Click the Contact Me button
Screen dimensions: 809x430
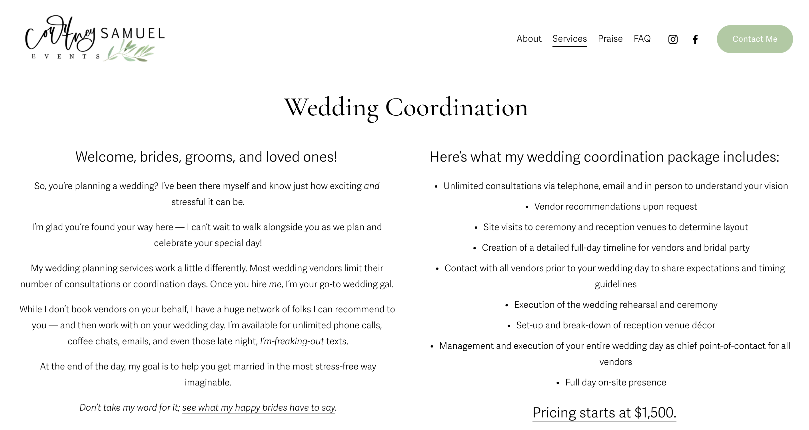pyautogui.click(x=755, y=39)
